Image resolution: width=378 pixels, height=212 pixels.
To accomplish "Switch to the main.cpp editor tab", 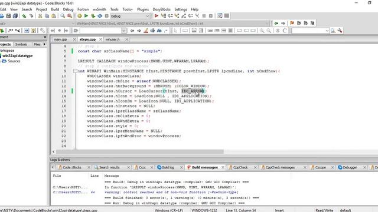I will [x=60, y=39].
